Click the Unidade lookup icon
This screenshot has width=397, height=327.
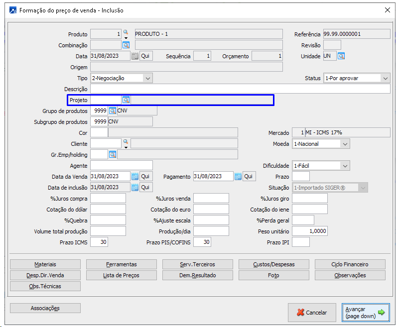(x=341, y=56)
